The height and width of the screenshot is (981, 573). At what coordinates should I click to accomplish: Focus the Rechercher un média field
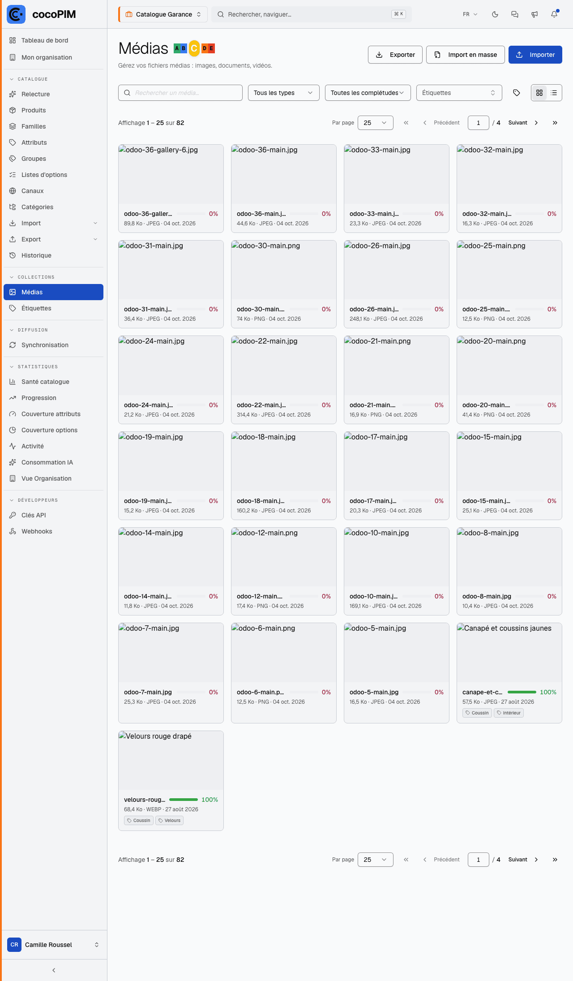(x=180, y=93)
